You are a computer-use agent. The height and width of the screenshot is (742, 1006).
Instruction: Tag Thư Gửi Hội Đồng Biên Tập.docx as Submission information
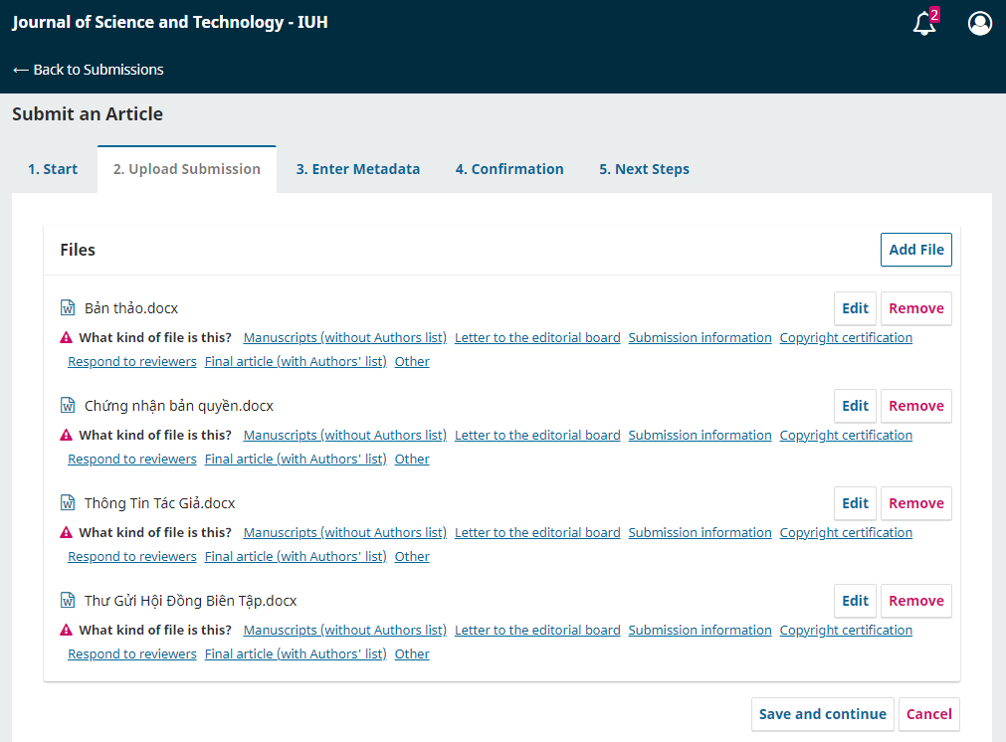pyautogui.click(x=700, y=630)
